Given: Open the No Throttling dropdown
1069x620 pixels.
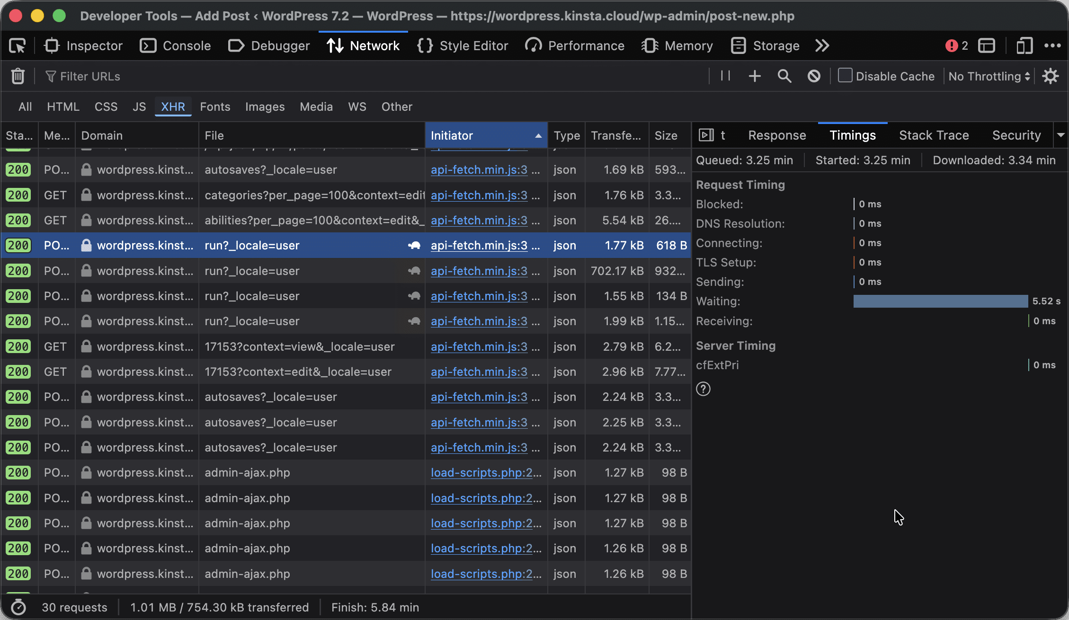Looking at the screenshot, I should tap(989, 76).
